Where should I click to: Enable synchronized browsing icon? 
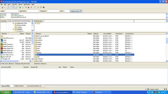coord(41,7)
